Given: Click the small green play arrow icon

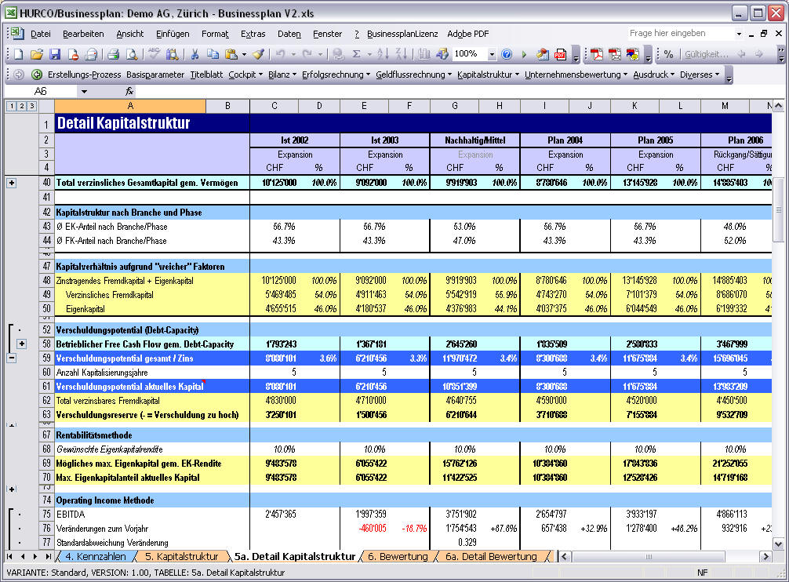Looking at the screenshot, I should pos(525,54).
